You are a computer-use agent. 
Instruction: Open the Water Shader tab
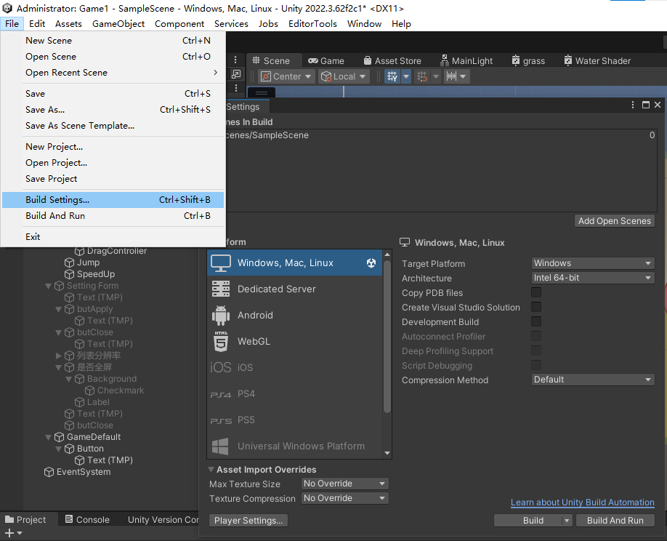pos(597,61)
